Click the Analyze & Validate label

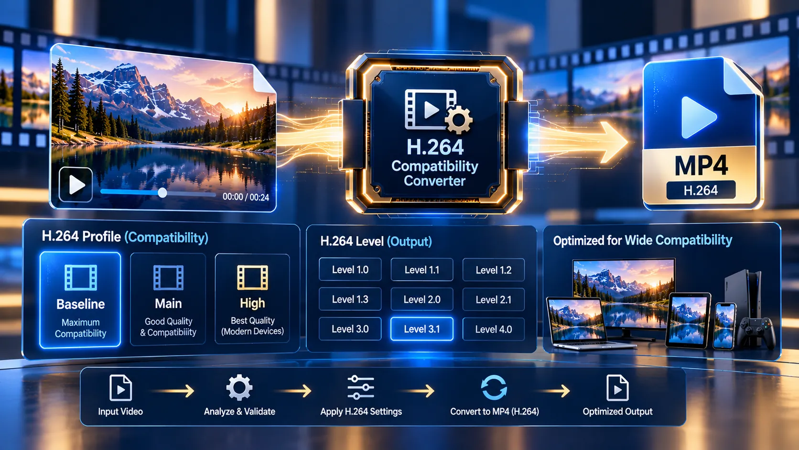click(x=239, y=411)
